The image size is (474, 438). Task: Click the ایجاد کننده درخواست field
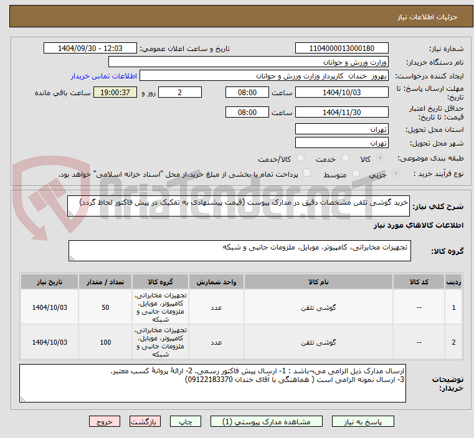coord(264,75)
